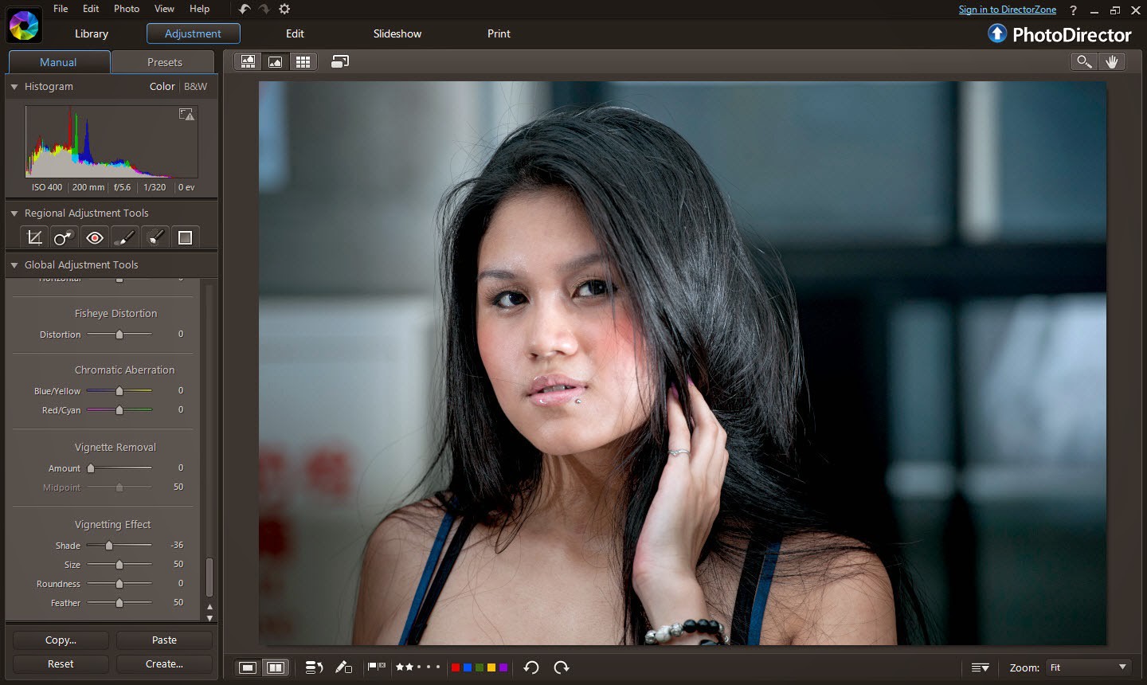Click the Vignetting Shade slider handle
Screen dimensions: 1147x685
tap(109, 546)
